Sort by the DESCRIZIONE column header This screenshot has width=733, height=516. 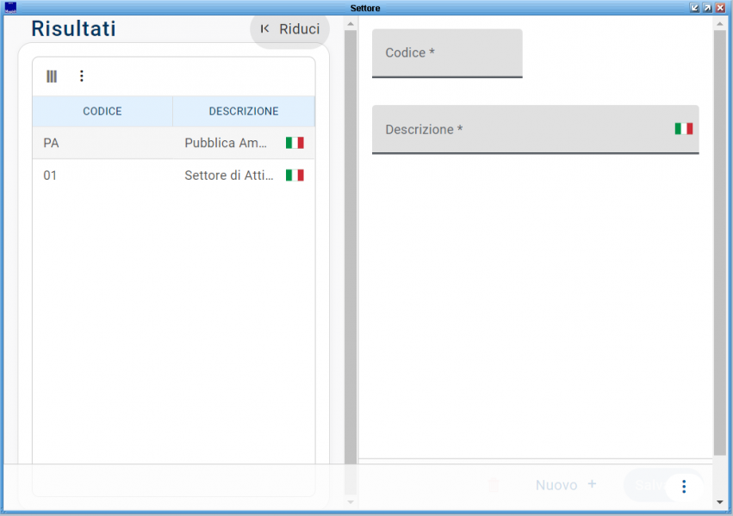[x=244, y=111]
